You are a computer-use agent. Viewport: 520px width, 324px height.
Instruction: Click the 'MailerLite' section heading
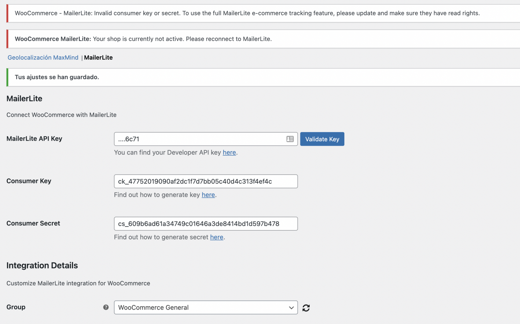click(x=24, y=98)
